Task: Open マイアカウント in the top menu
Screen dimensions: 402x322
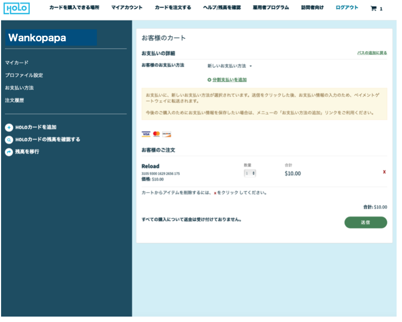Action: point(127,8)
